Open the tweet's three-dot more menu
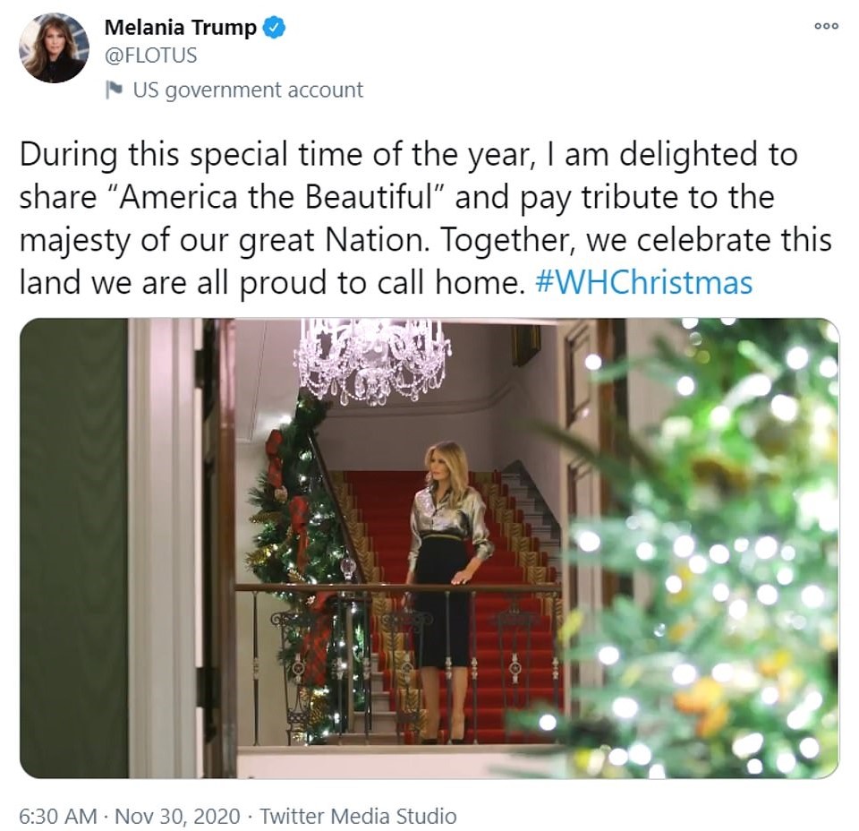The width and height of the screenshot is (859, 831). click(x=826, y=26)
